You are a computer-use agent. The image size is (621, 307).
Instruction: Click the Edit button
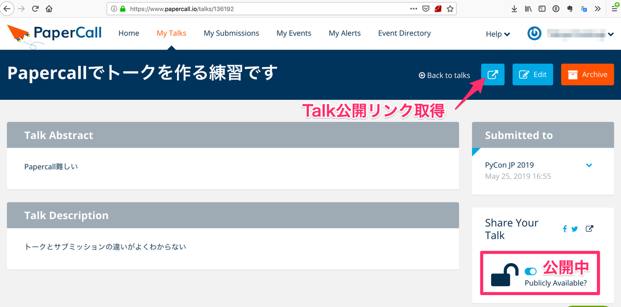coord(533,74)
